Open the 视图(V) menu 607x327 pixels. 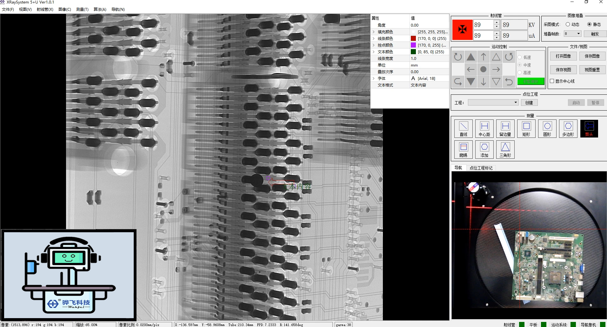tap(25, 10)
